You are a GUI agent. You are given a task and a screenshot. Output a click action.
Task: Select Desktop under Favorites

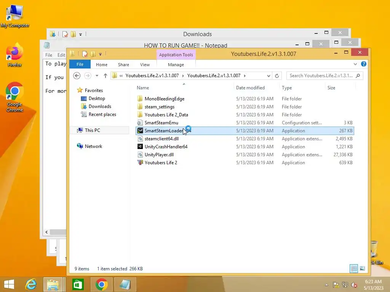(x=97, y=98)
